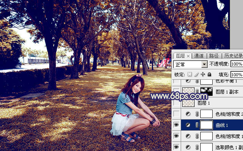Switch to the 路径 (Paths) tab
Image resolution: width=243 pixels, height=151 pixels.
[x=214, y=56]
